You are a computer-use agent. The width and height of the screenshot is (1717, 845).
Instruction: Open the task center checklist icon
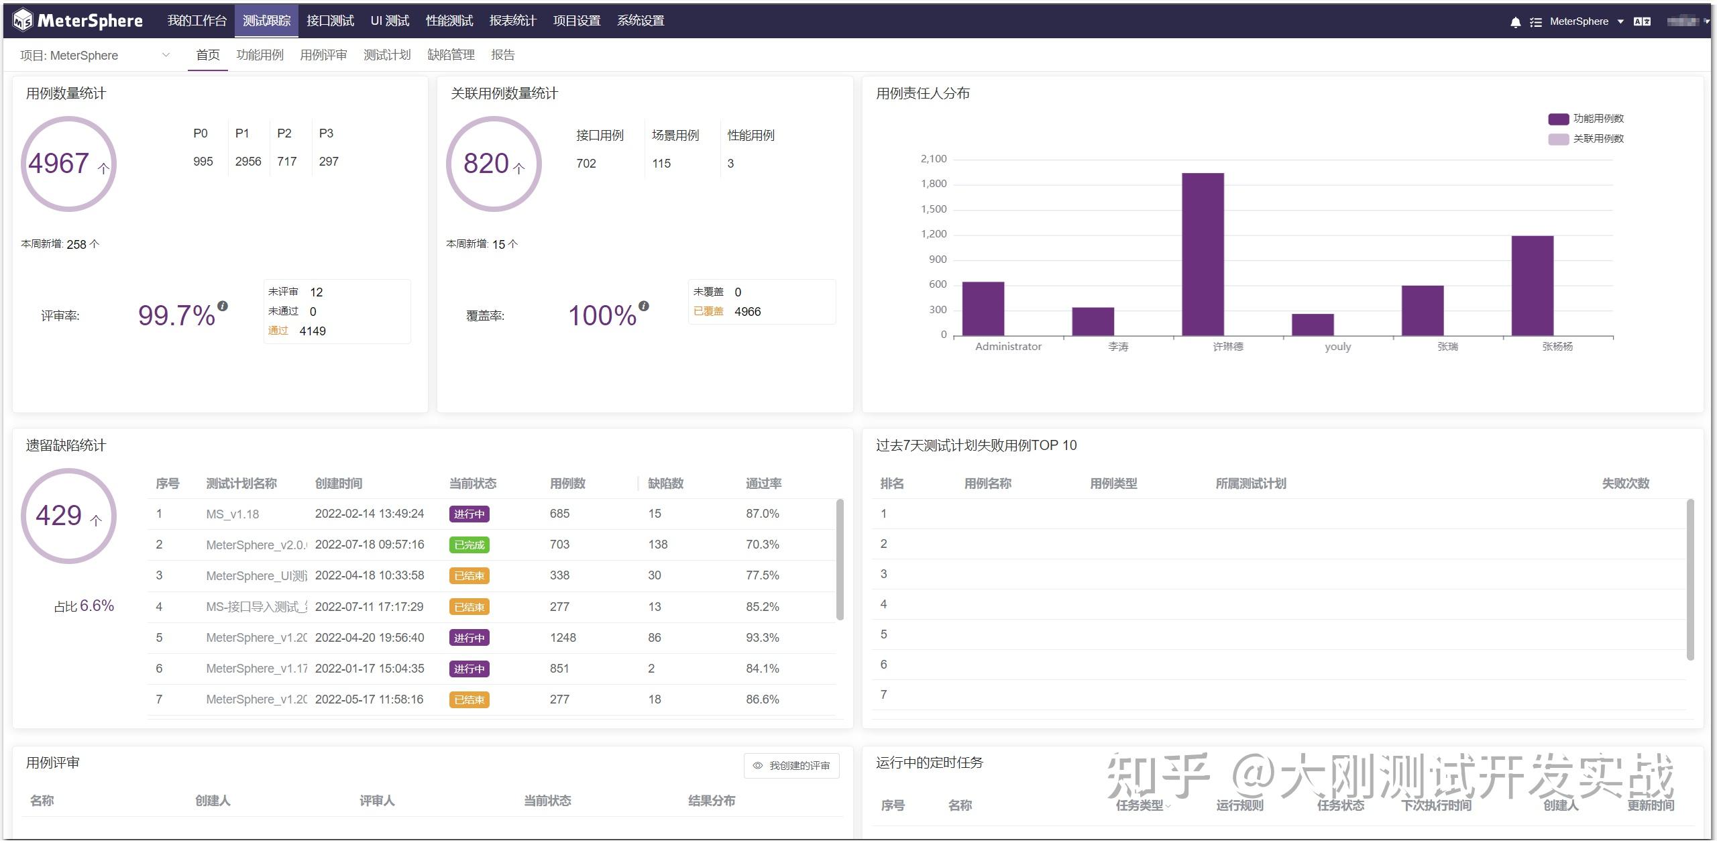point(1535,22)
